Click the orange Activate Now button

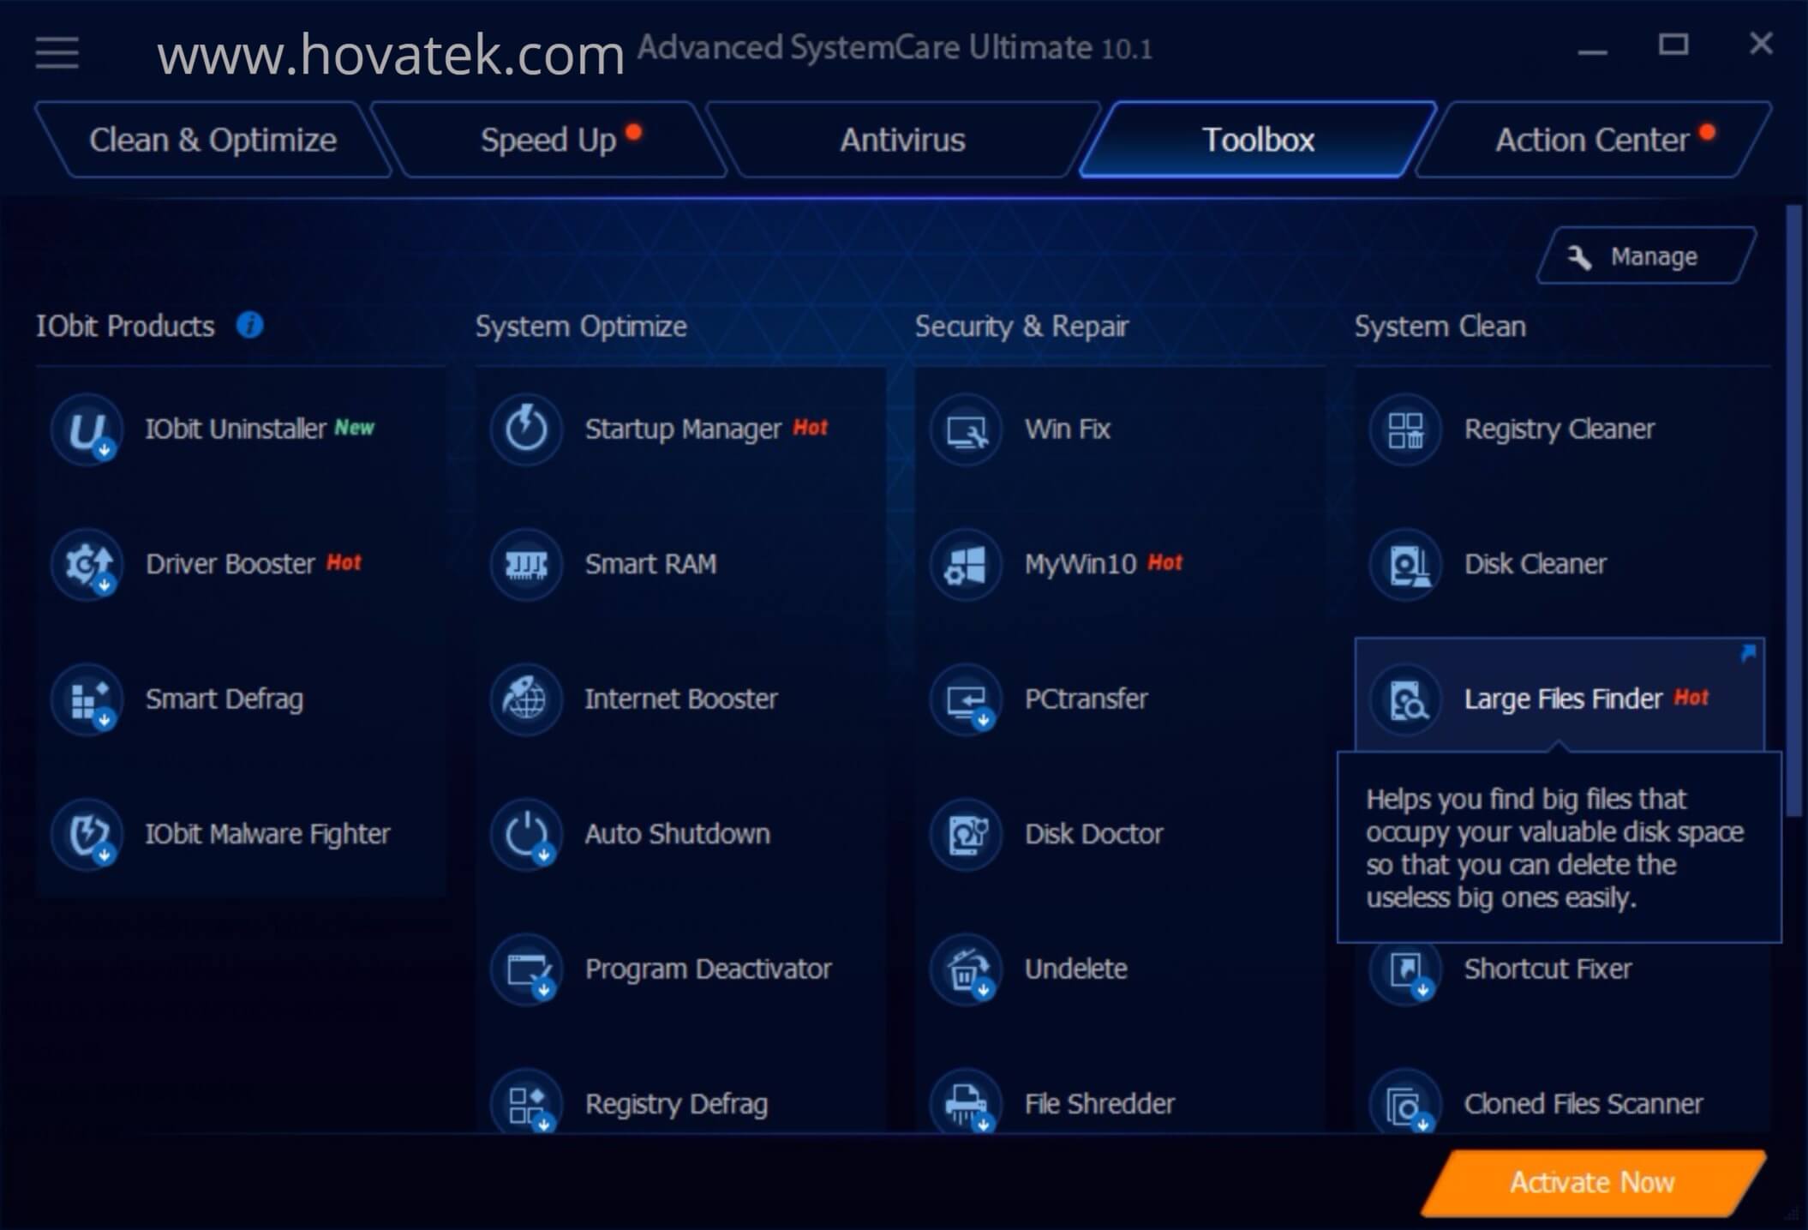(x=1592, y=1183)
